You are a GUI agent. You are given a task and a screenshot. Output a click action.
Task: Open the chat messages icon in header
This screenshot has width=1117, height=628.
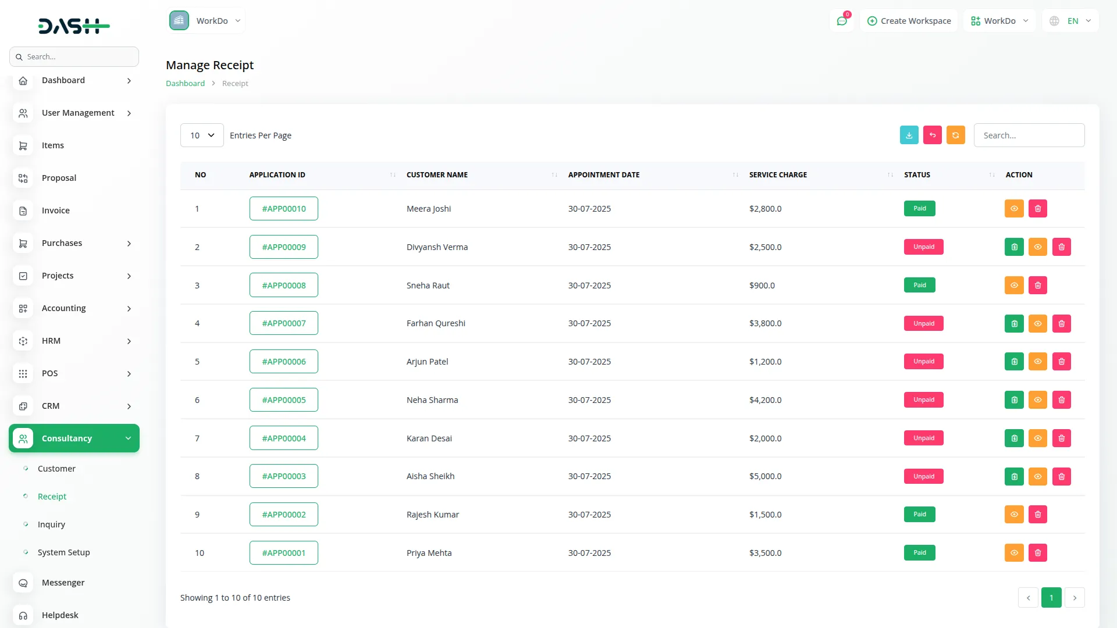[x=841, y=21]
